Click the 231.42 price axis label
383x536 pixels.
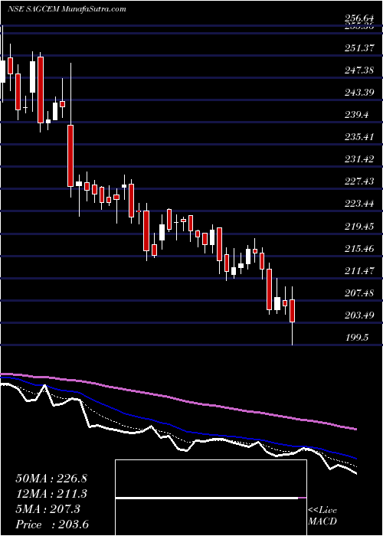point(359,159)
